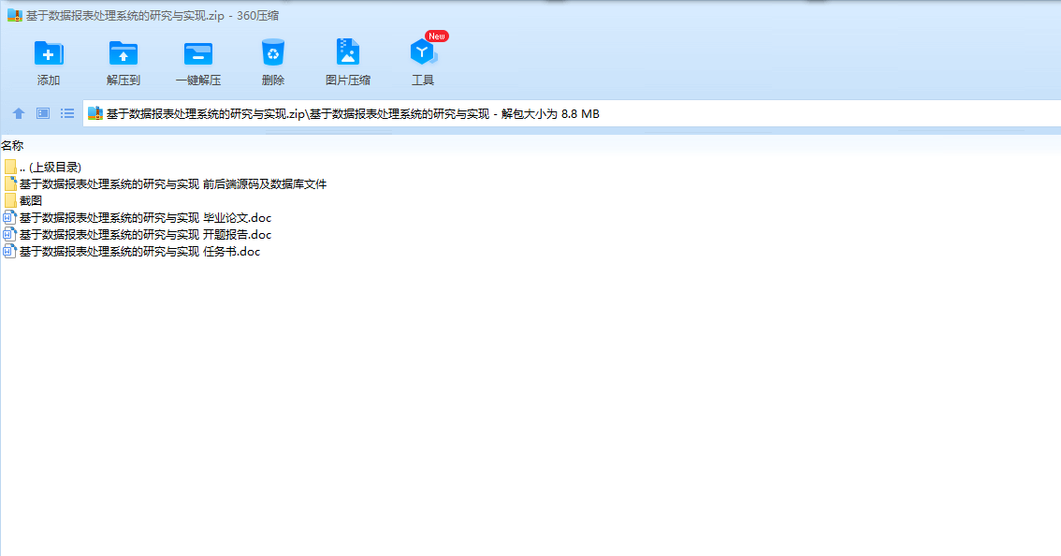Open the 图片压缩 image compression tool
The height and width of the screenshot is (556, 1061).
(x=348, y=52)
